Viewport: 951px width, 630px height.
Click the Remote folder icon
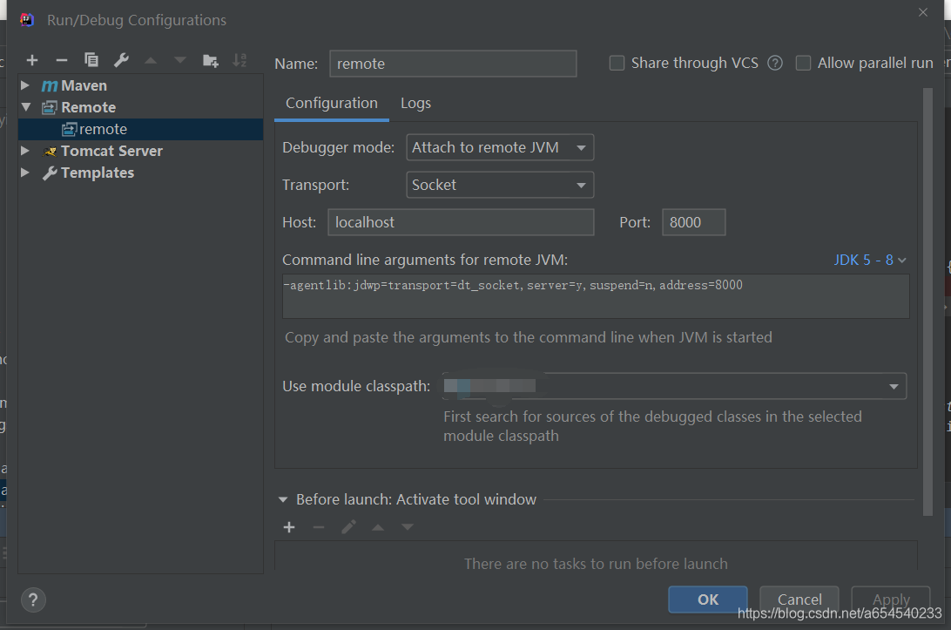pos(49,108)
